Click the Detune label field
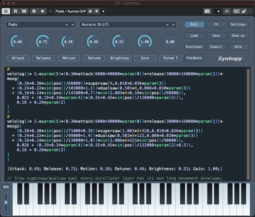Screen dimensions: 255x217 [x=94, y=58]
